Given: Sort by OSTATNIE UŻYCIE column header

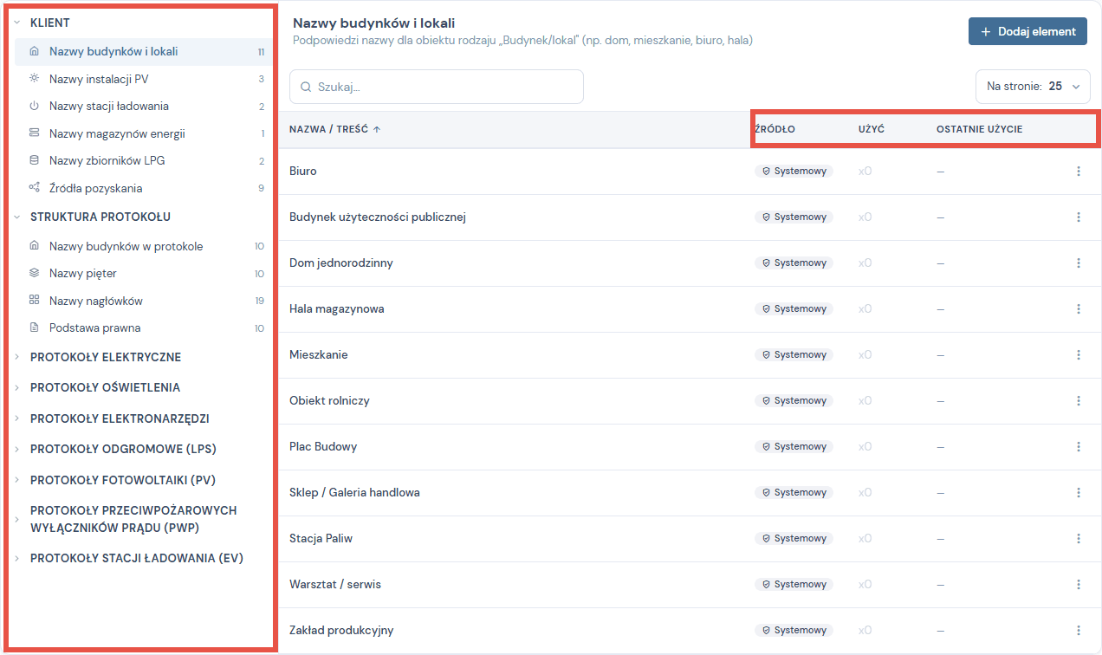Looking at the screenshot, I should (x=980, y=129).
